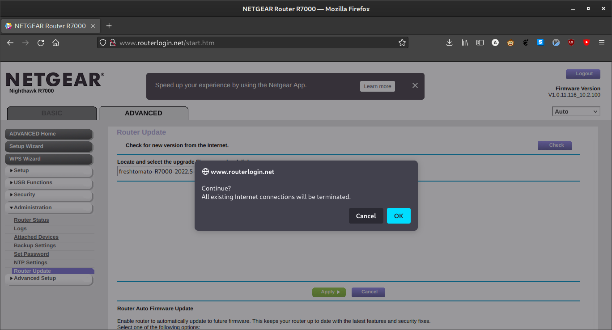Image resolution: width=612 pixels, height=330 pixels.
Task: Open the Vim-style V extension icon
Action: (x=556, y=42)
